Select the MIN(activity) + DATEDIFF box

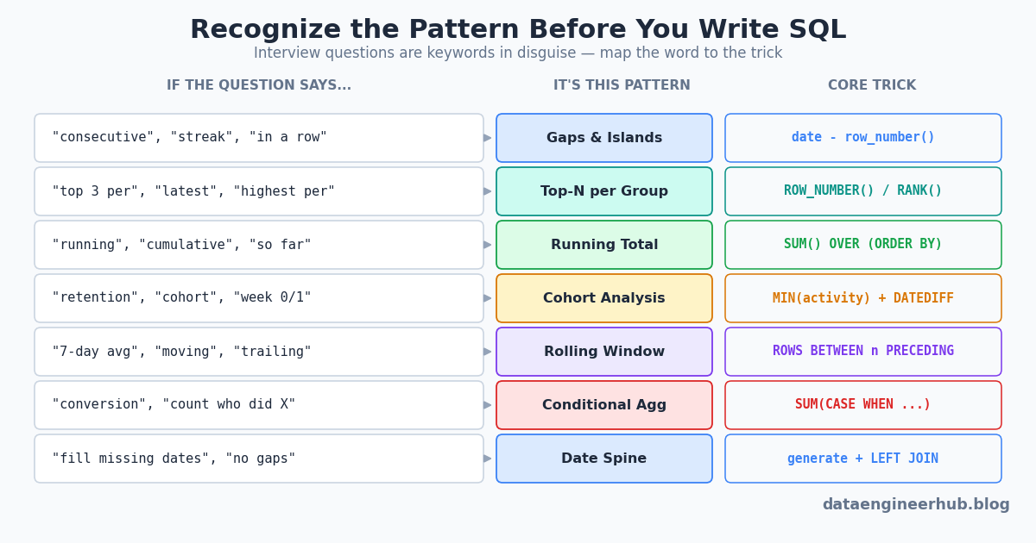point(863,298)
